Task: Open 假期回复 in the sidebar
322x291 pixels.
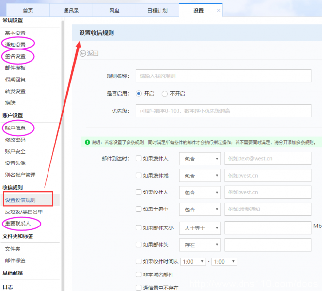Action: pyautogui.click(x=15, y=80)
